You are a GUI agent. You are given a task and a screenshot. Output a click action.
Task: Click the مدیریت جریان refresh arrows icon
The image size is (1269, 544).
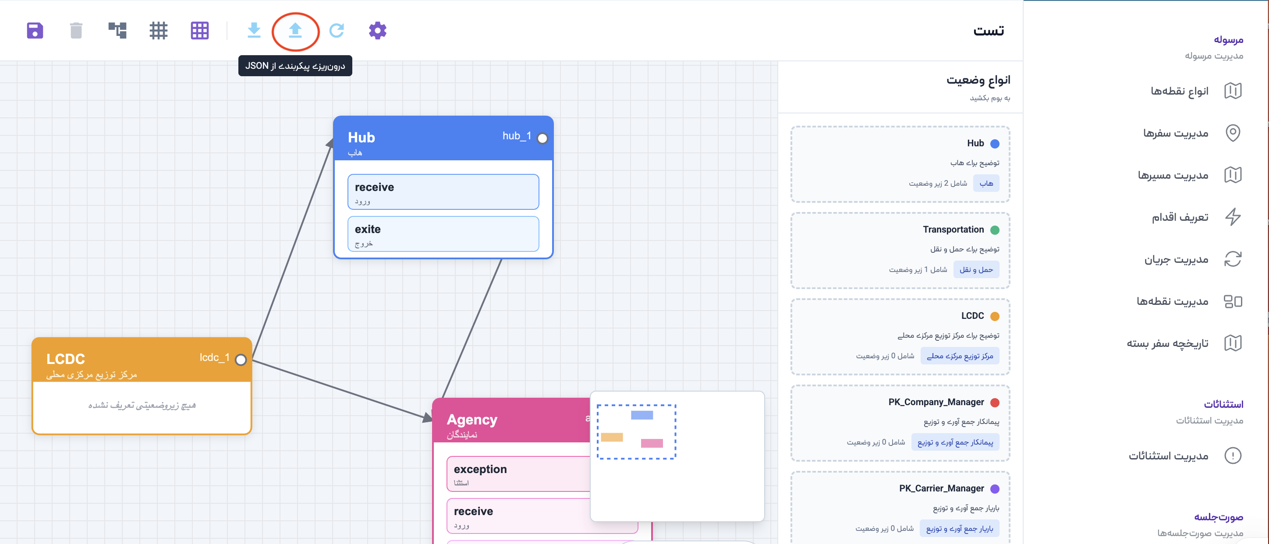point(1233,259)
